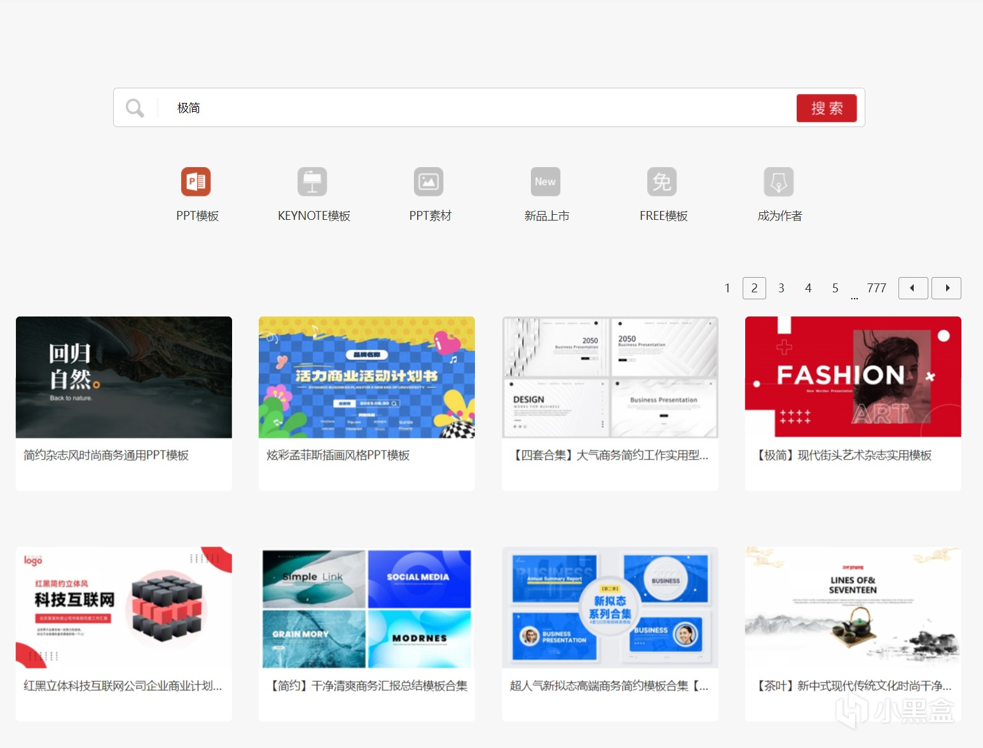Click the FREE模板 label
The height and width of the screenshot is (748, 983).
click(664, 216)
